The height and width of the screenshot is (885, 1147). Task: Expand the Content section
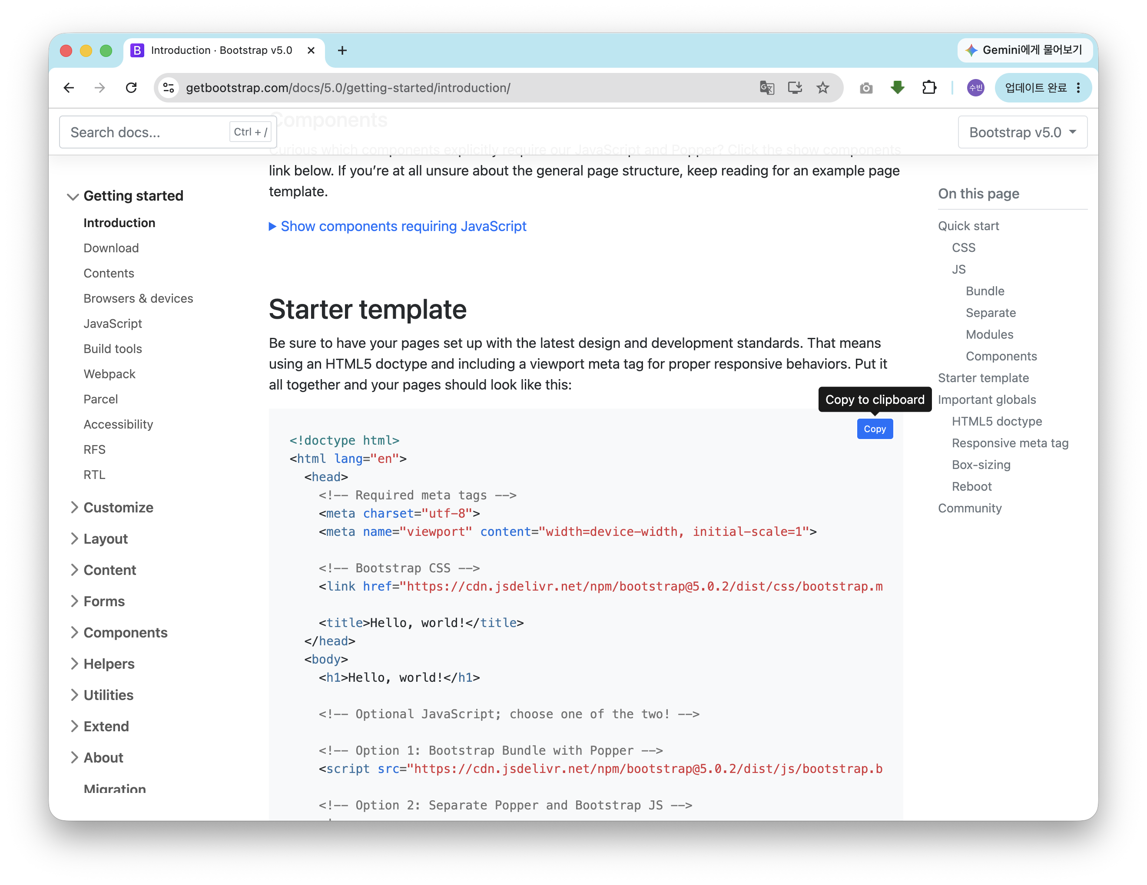point(103,570)
